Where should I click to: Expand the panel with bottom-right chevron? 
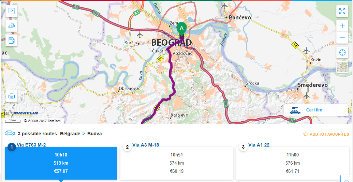point(346,179)
